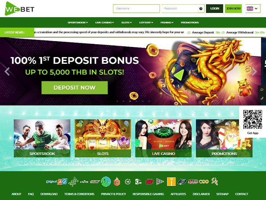Viewport: 266px width, 200px height.
Task: Click the Get App QR code
Action: 253,119
